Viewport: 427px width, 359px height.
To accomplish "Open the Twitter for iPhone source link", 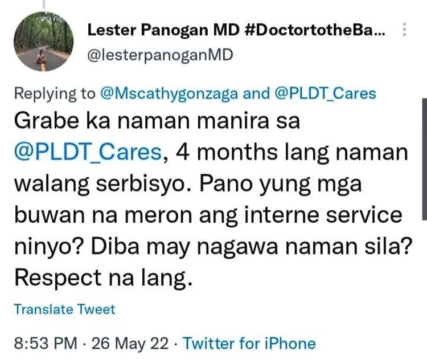I will 249,344.
